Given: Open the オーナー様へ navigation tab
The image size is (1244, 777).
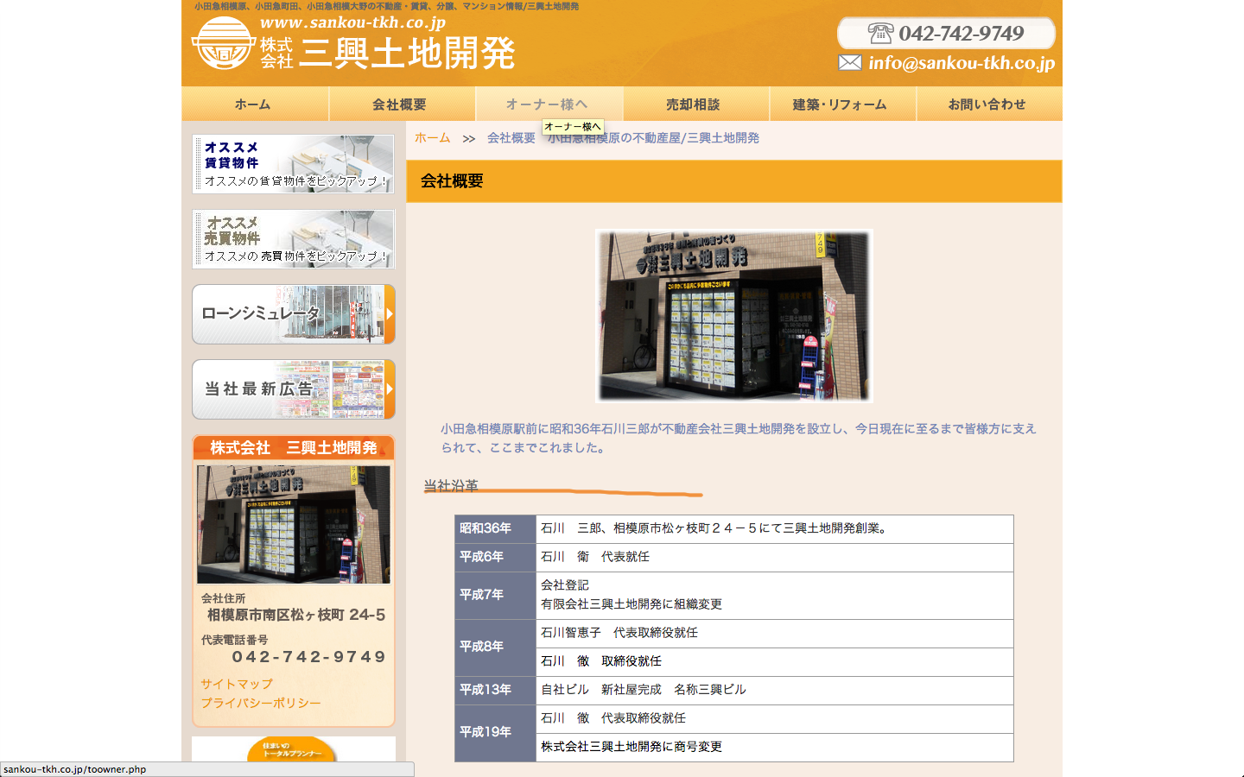Looking at the screenshot, I should (548, 104).
